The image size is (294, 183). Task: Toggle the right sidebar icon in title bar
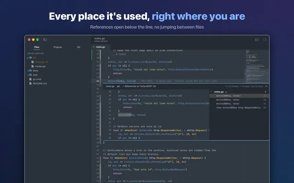[x=265, y=40]
